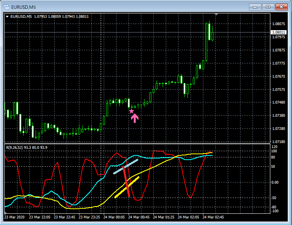Click the indicator scale value 120
The image size is (292, 225).
pyautogui.click(x=275, y=147)
